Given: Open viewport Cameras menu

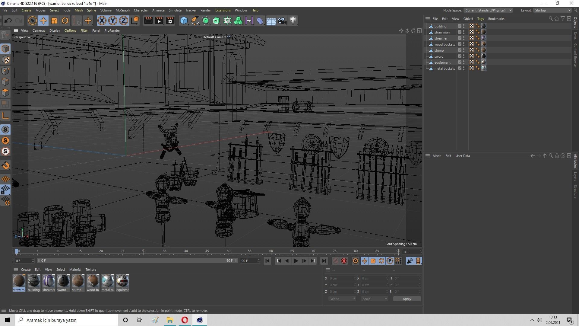Looking at the screenshot, I should [39, 30].
